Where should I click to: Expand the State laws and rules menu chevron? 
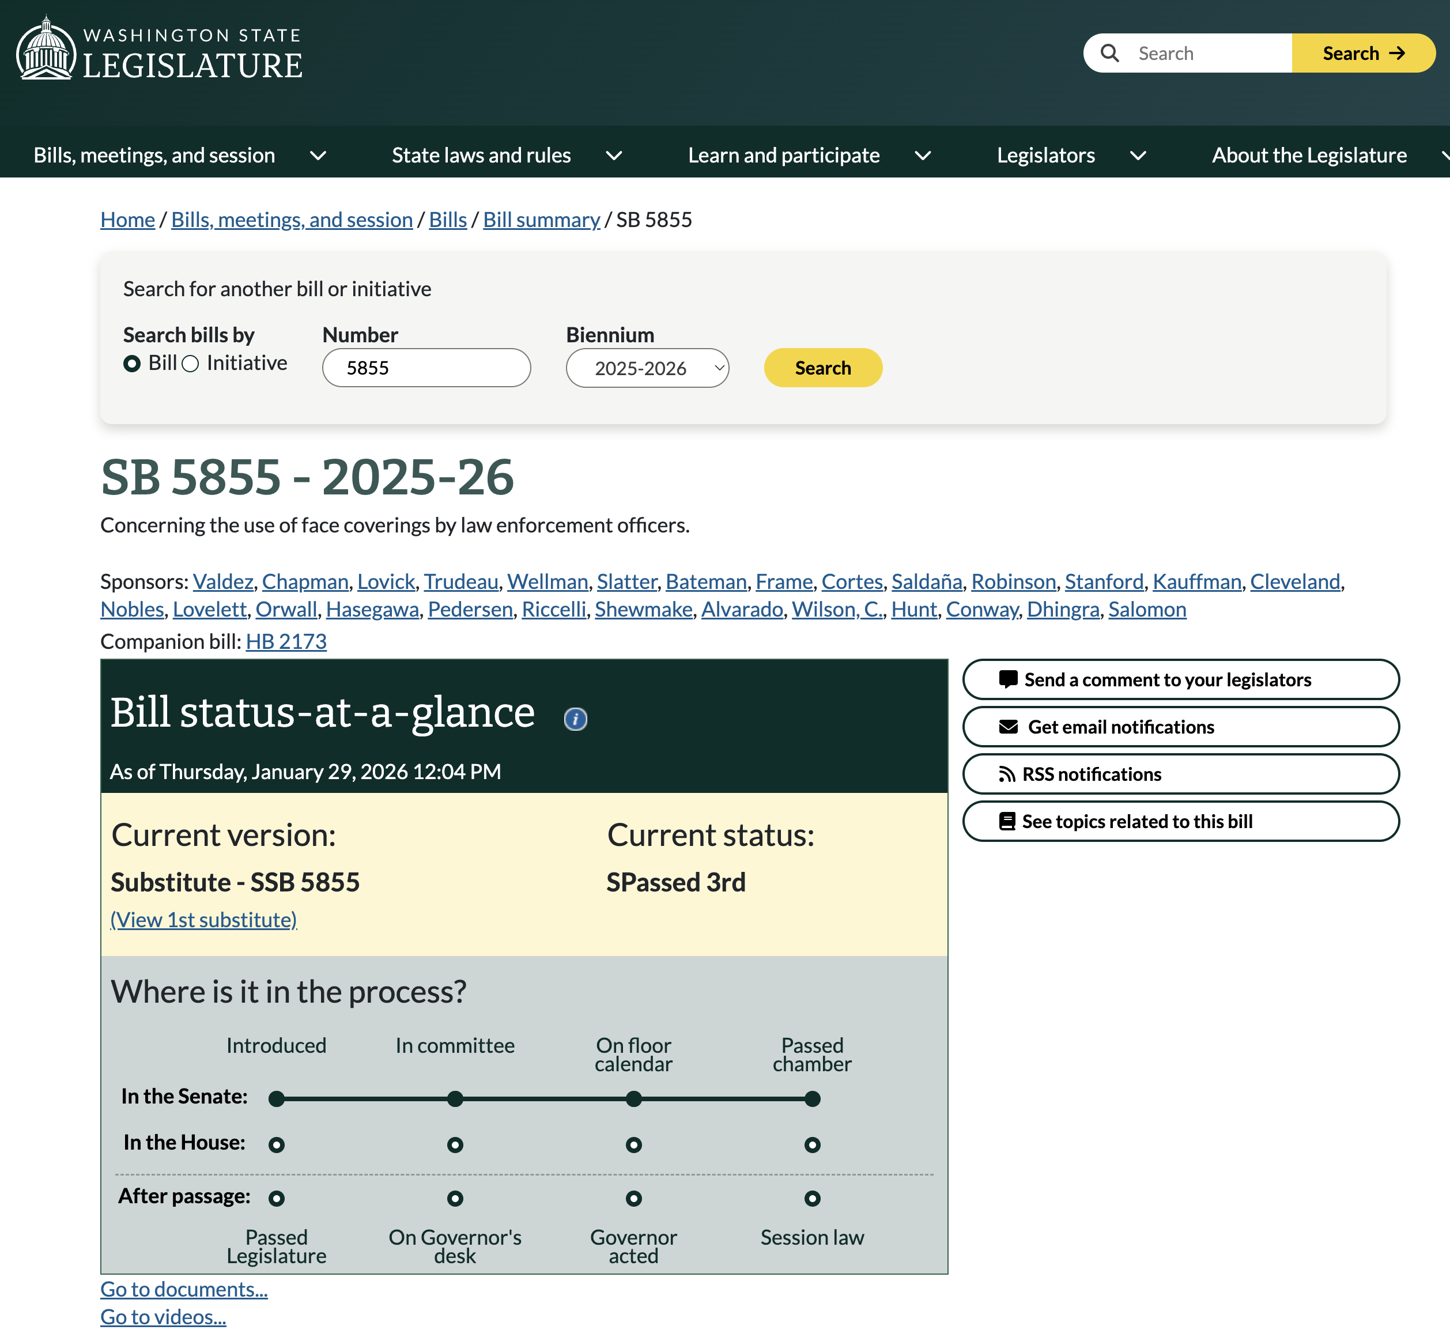tap(614, 156)
